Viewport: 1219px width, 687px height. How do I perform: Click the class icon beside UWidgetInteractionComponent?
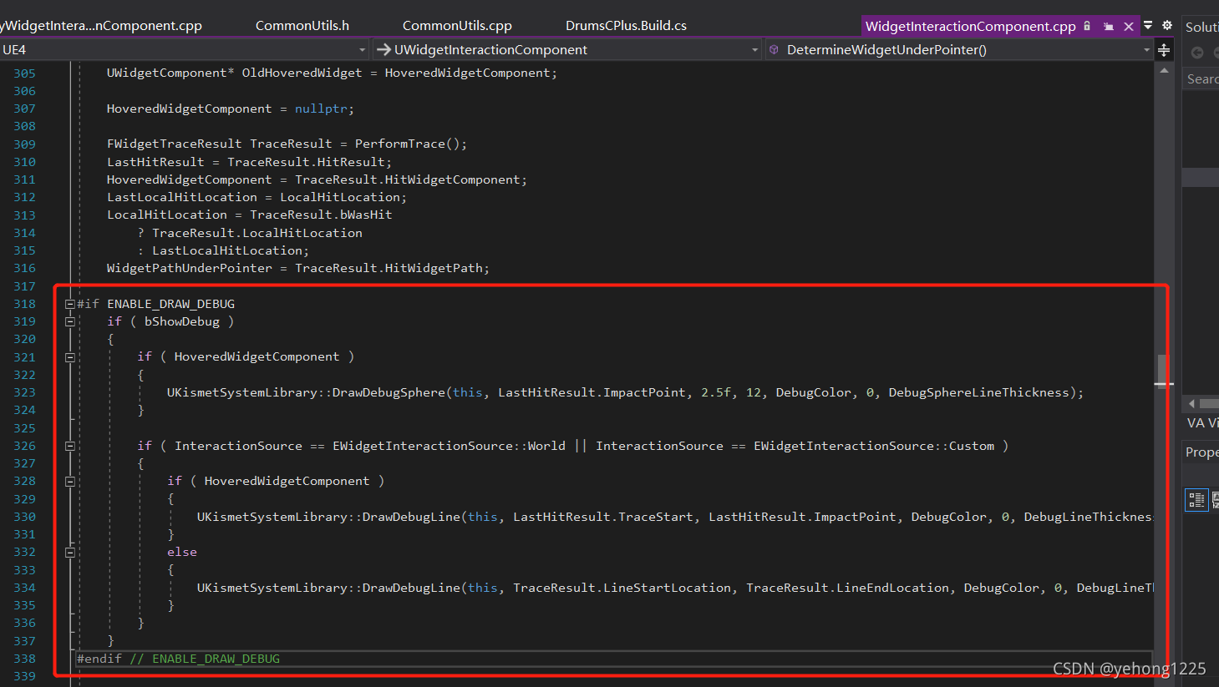[381, 49]
